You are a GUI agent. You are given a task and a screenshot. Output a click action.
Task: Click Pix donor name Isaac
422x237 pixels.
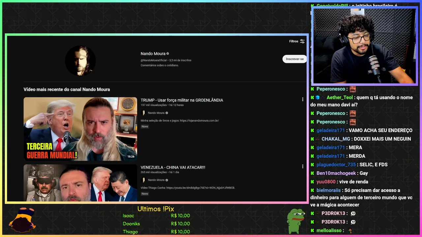(x=129, y=216)
